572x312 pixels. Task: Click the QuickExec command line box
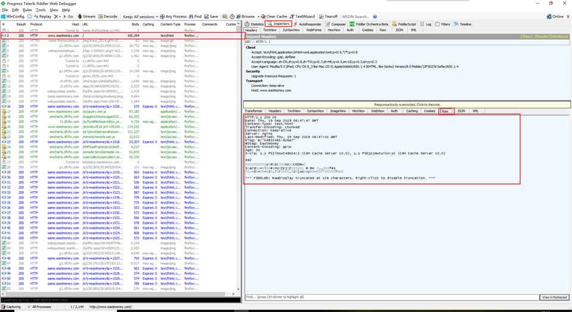point(120,300)
